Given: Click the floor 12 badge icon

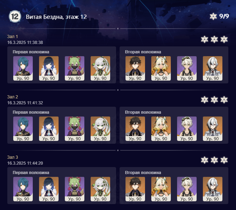Looking at the screenshot, I should pos(15,16).
